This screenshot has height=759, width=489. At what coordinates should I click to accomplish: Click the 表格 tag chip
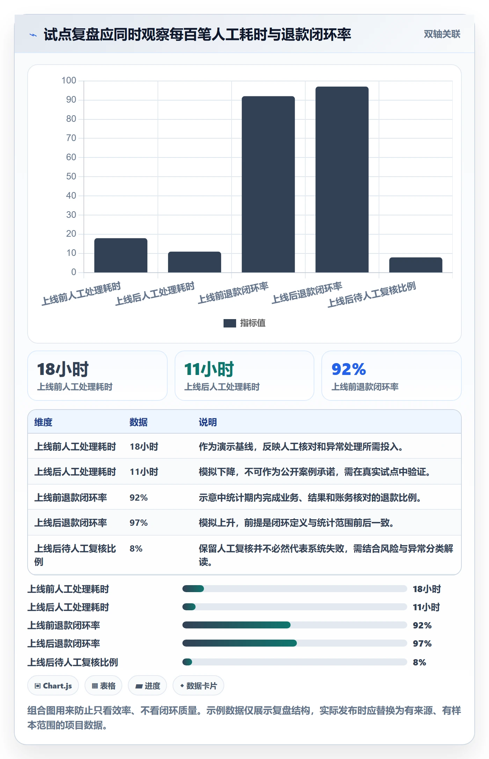(x=103, y=686)
